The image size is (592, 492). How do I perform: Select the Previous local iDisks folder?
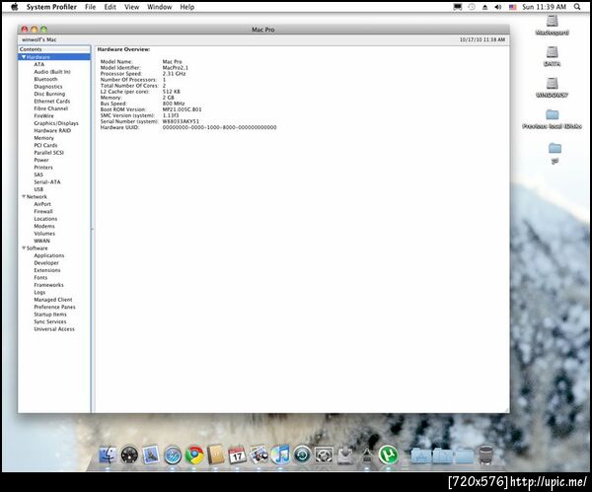coord(552,119)
